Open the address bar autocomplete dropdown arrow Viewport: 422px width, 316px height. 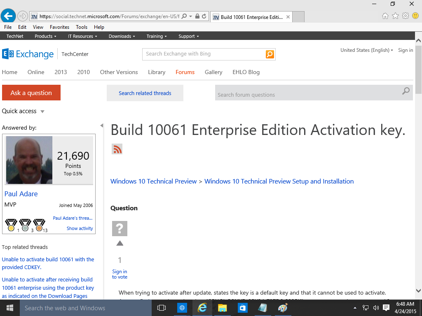190,16
